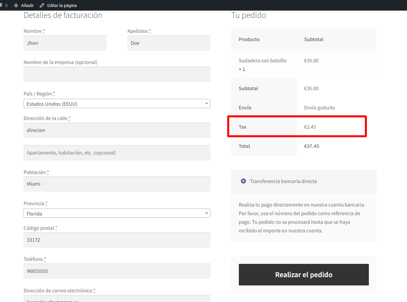Click the Envío row label
This screenshot has width=407, height=302.
[245, 108]
